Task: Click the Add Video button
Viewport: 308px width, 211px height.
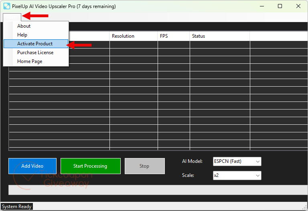Action: pyautogui.click(x=32, y=166)
